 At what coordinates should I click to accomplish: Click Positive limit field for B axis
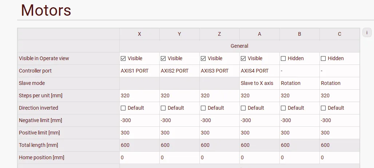[x=300, y=133]
